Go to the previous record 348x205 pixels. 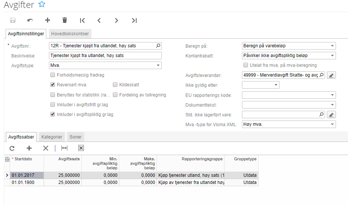click(99, 20)
